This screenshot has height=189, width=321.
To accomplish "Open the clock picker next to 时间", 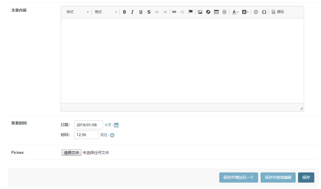I will click(x=112, y=135).
